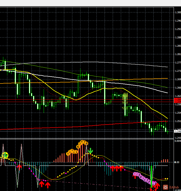The width and height of the screenshot is (181, 191).
Task: Click the 1.254 price scale value
Action: [178, 113]
